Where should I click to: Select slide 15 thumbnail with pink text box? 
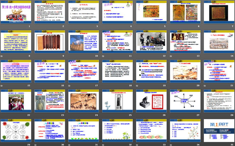coord(16,72)
